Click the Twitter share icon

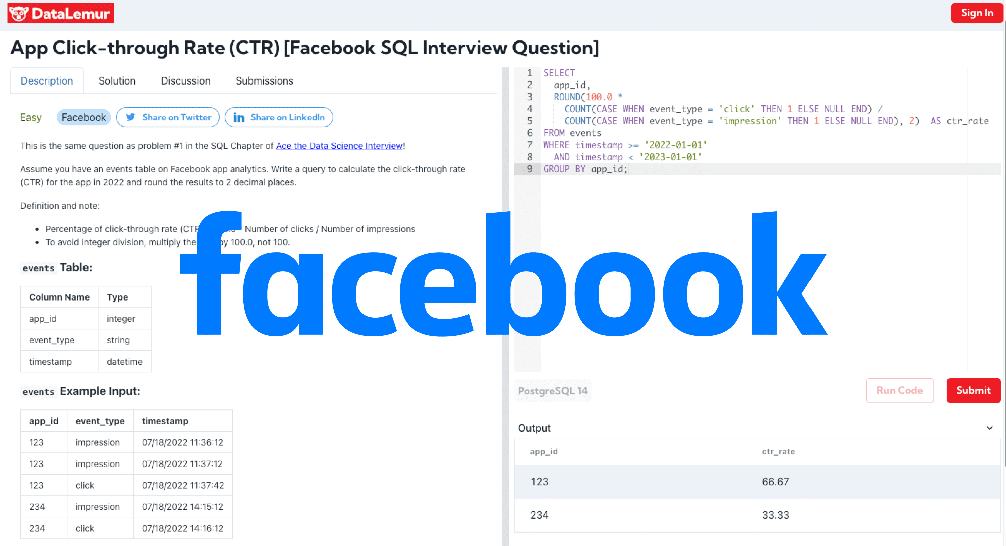coord(132,117)
